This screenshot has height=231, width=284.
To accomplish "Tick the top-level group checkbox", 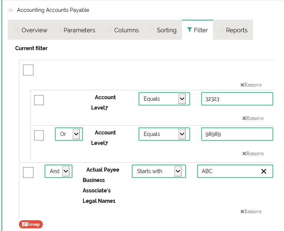I will click(28, 70).
